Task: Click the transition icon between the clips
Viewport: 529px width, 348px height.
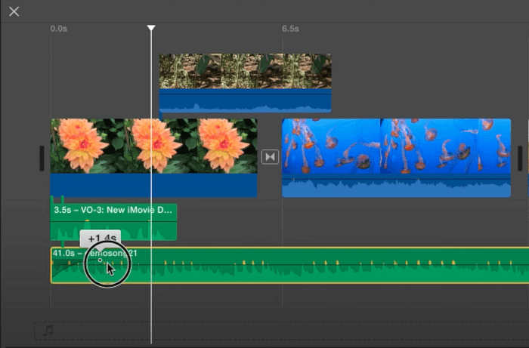Action: pyautogui.click(x=270, y=157)
